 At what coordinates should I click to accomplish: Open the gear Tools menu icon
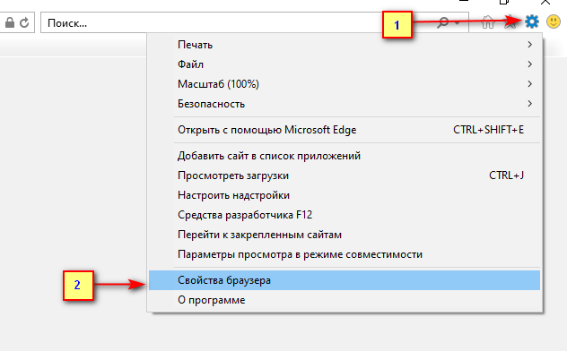[x=531, y=22]
